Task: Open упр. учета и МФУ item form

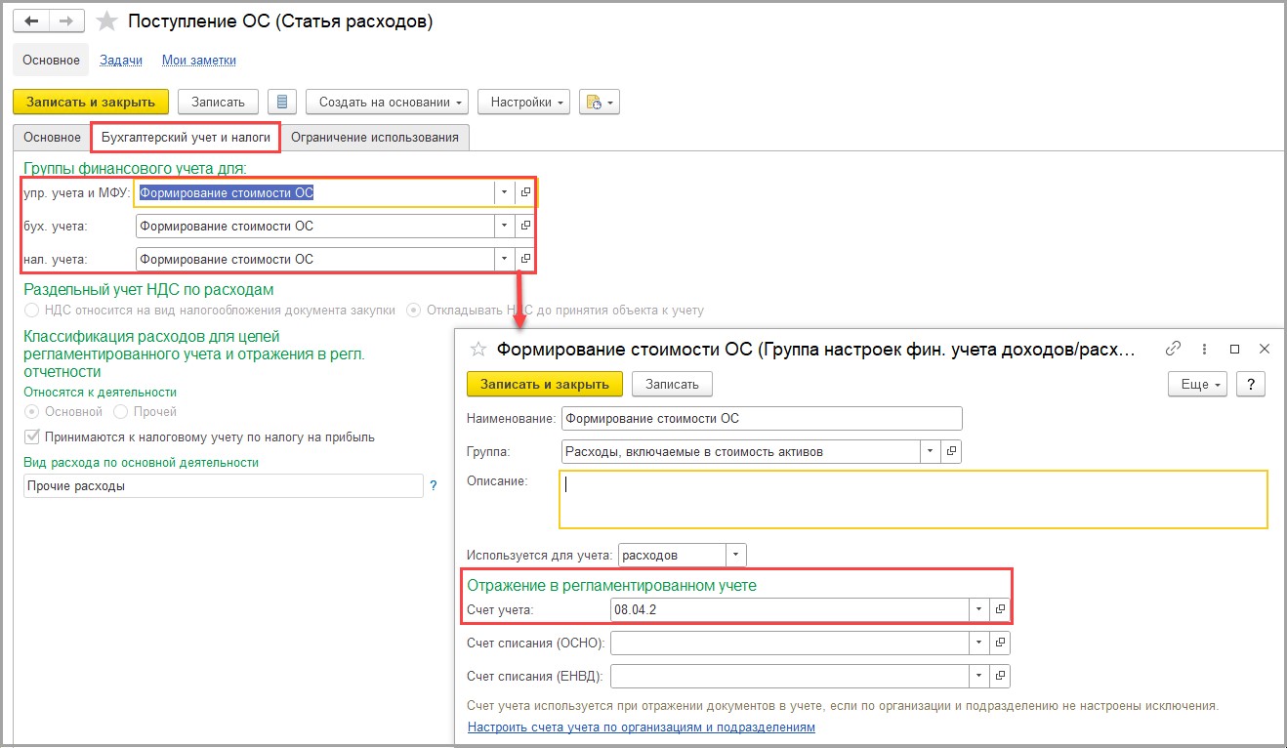Action: click(525, 192)
